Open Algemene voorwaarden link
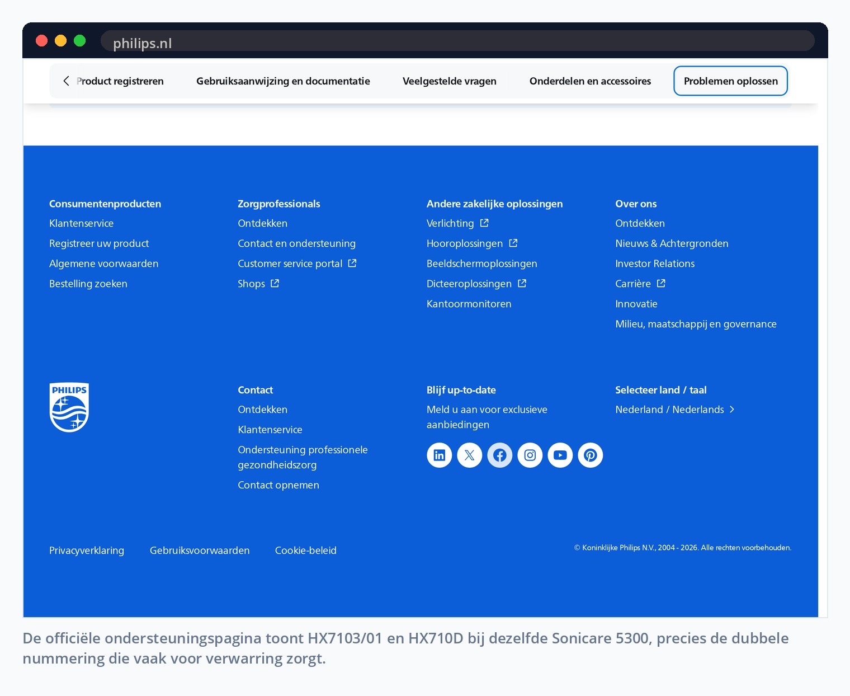The width and height of the screenshot is (850, 696). (x=103, y=264)
